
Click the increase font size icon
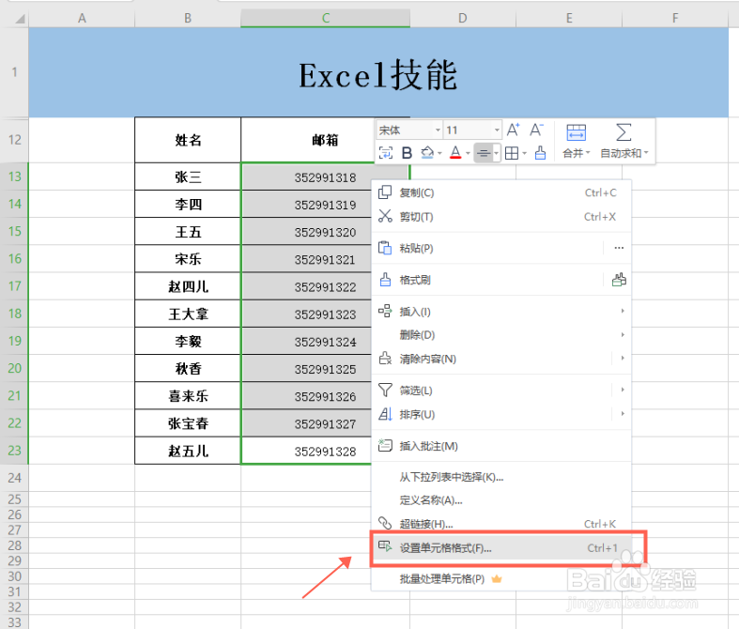(x=513, y=130)
